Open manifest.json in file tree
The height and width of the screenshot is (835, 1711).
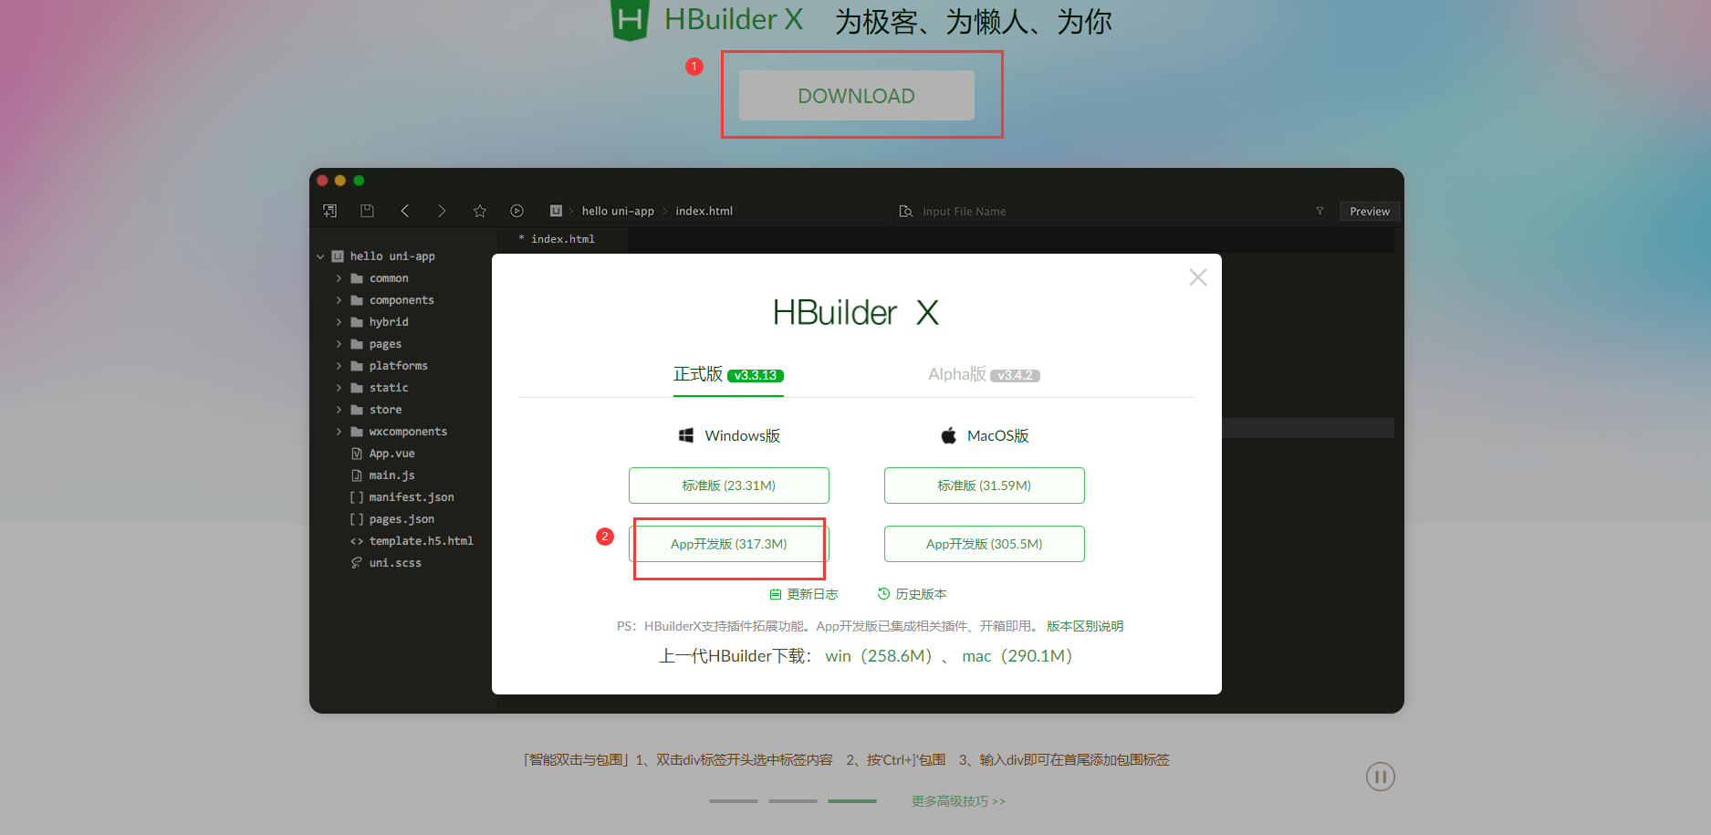411,497
